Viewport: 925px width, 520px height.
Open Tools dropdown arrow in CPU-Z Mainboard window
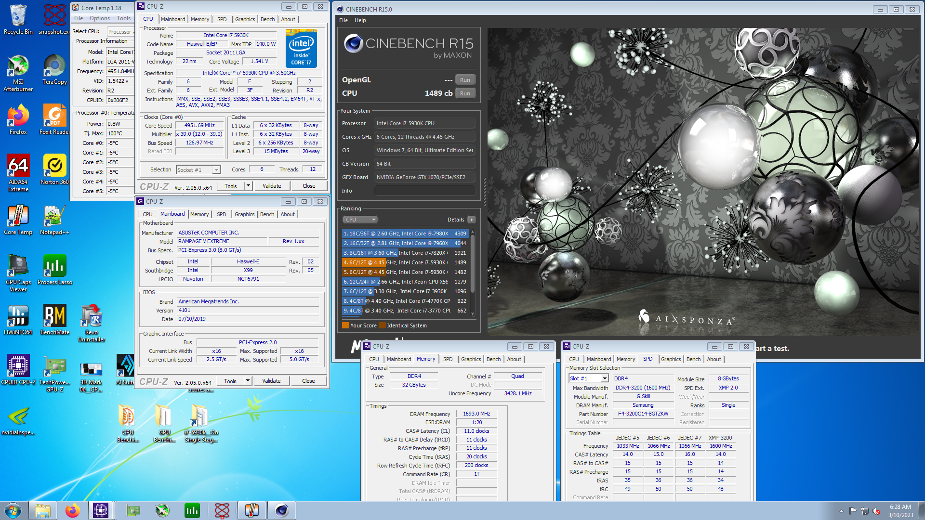pyautogui.click(x=248, y=381)
